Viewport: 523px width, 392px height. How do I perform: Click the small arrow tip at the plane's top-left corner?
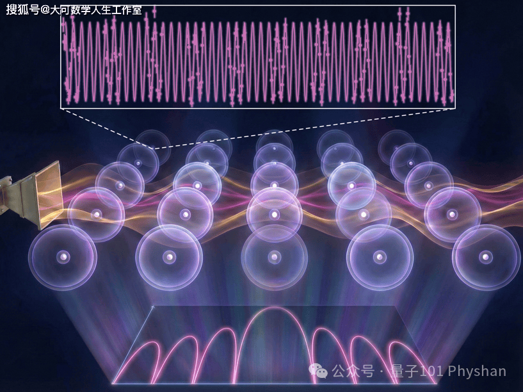153,306
